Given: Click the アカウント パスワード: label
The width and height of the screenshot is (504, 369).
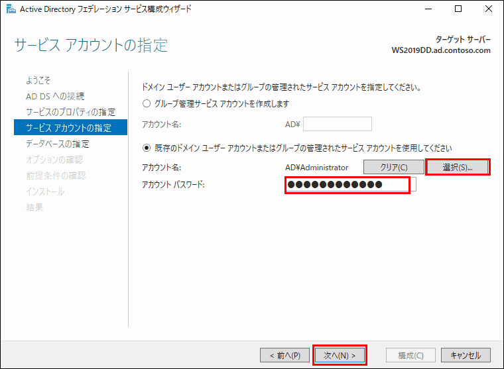Looking at the screenshot, I should click(173, 184).
